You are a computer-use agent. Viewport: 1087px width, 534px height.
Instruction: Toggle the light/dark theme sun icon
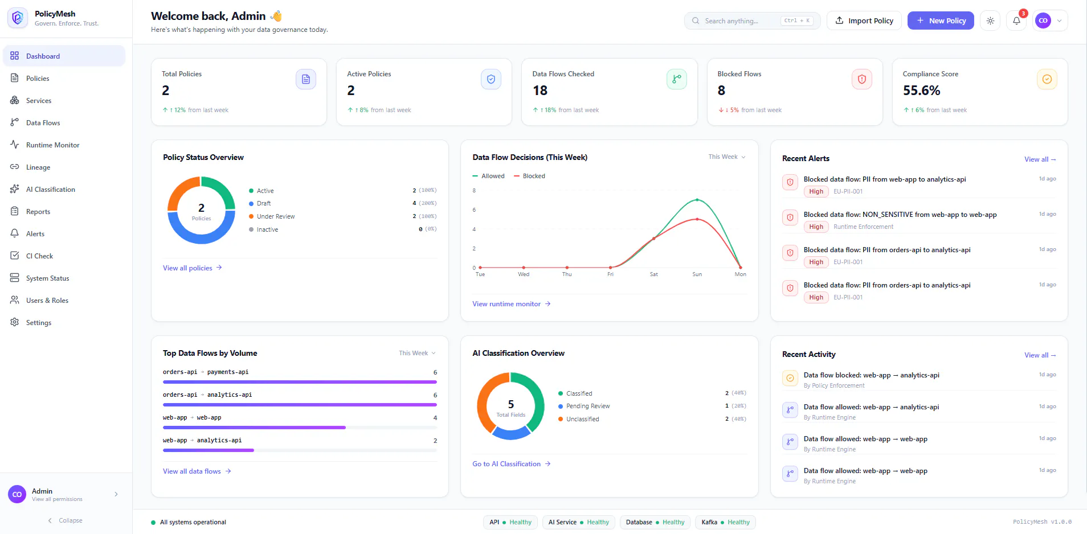pyautogui.click(x=990, y=20)
